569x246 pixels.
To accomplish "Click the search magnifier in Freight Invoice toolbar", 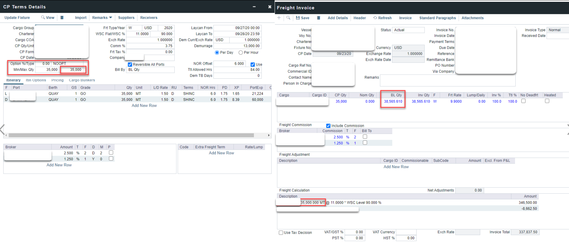I will pos(288,18).
